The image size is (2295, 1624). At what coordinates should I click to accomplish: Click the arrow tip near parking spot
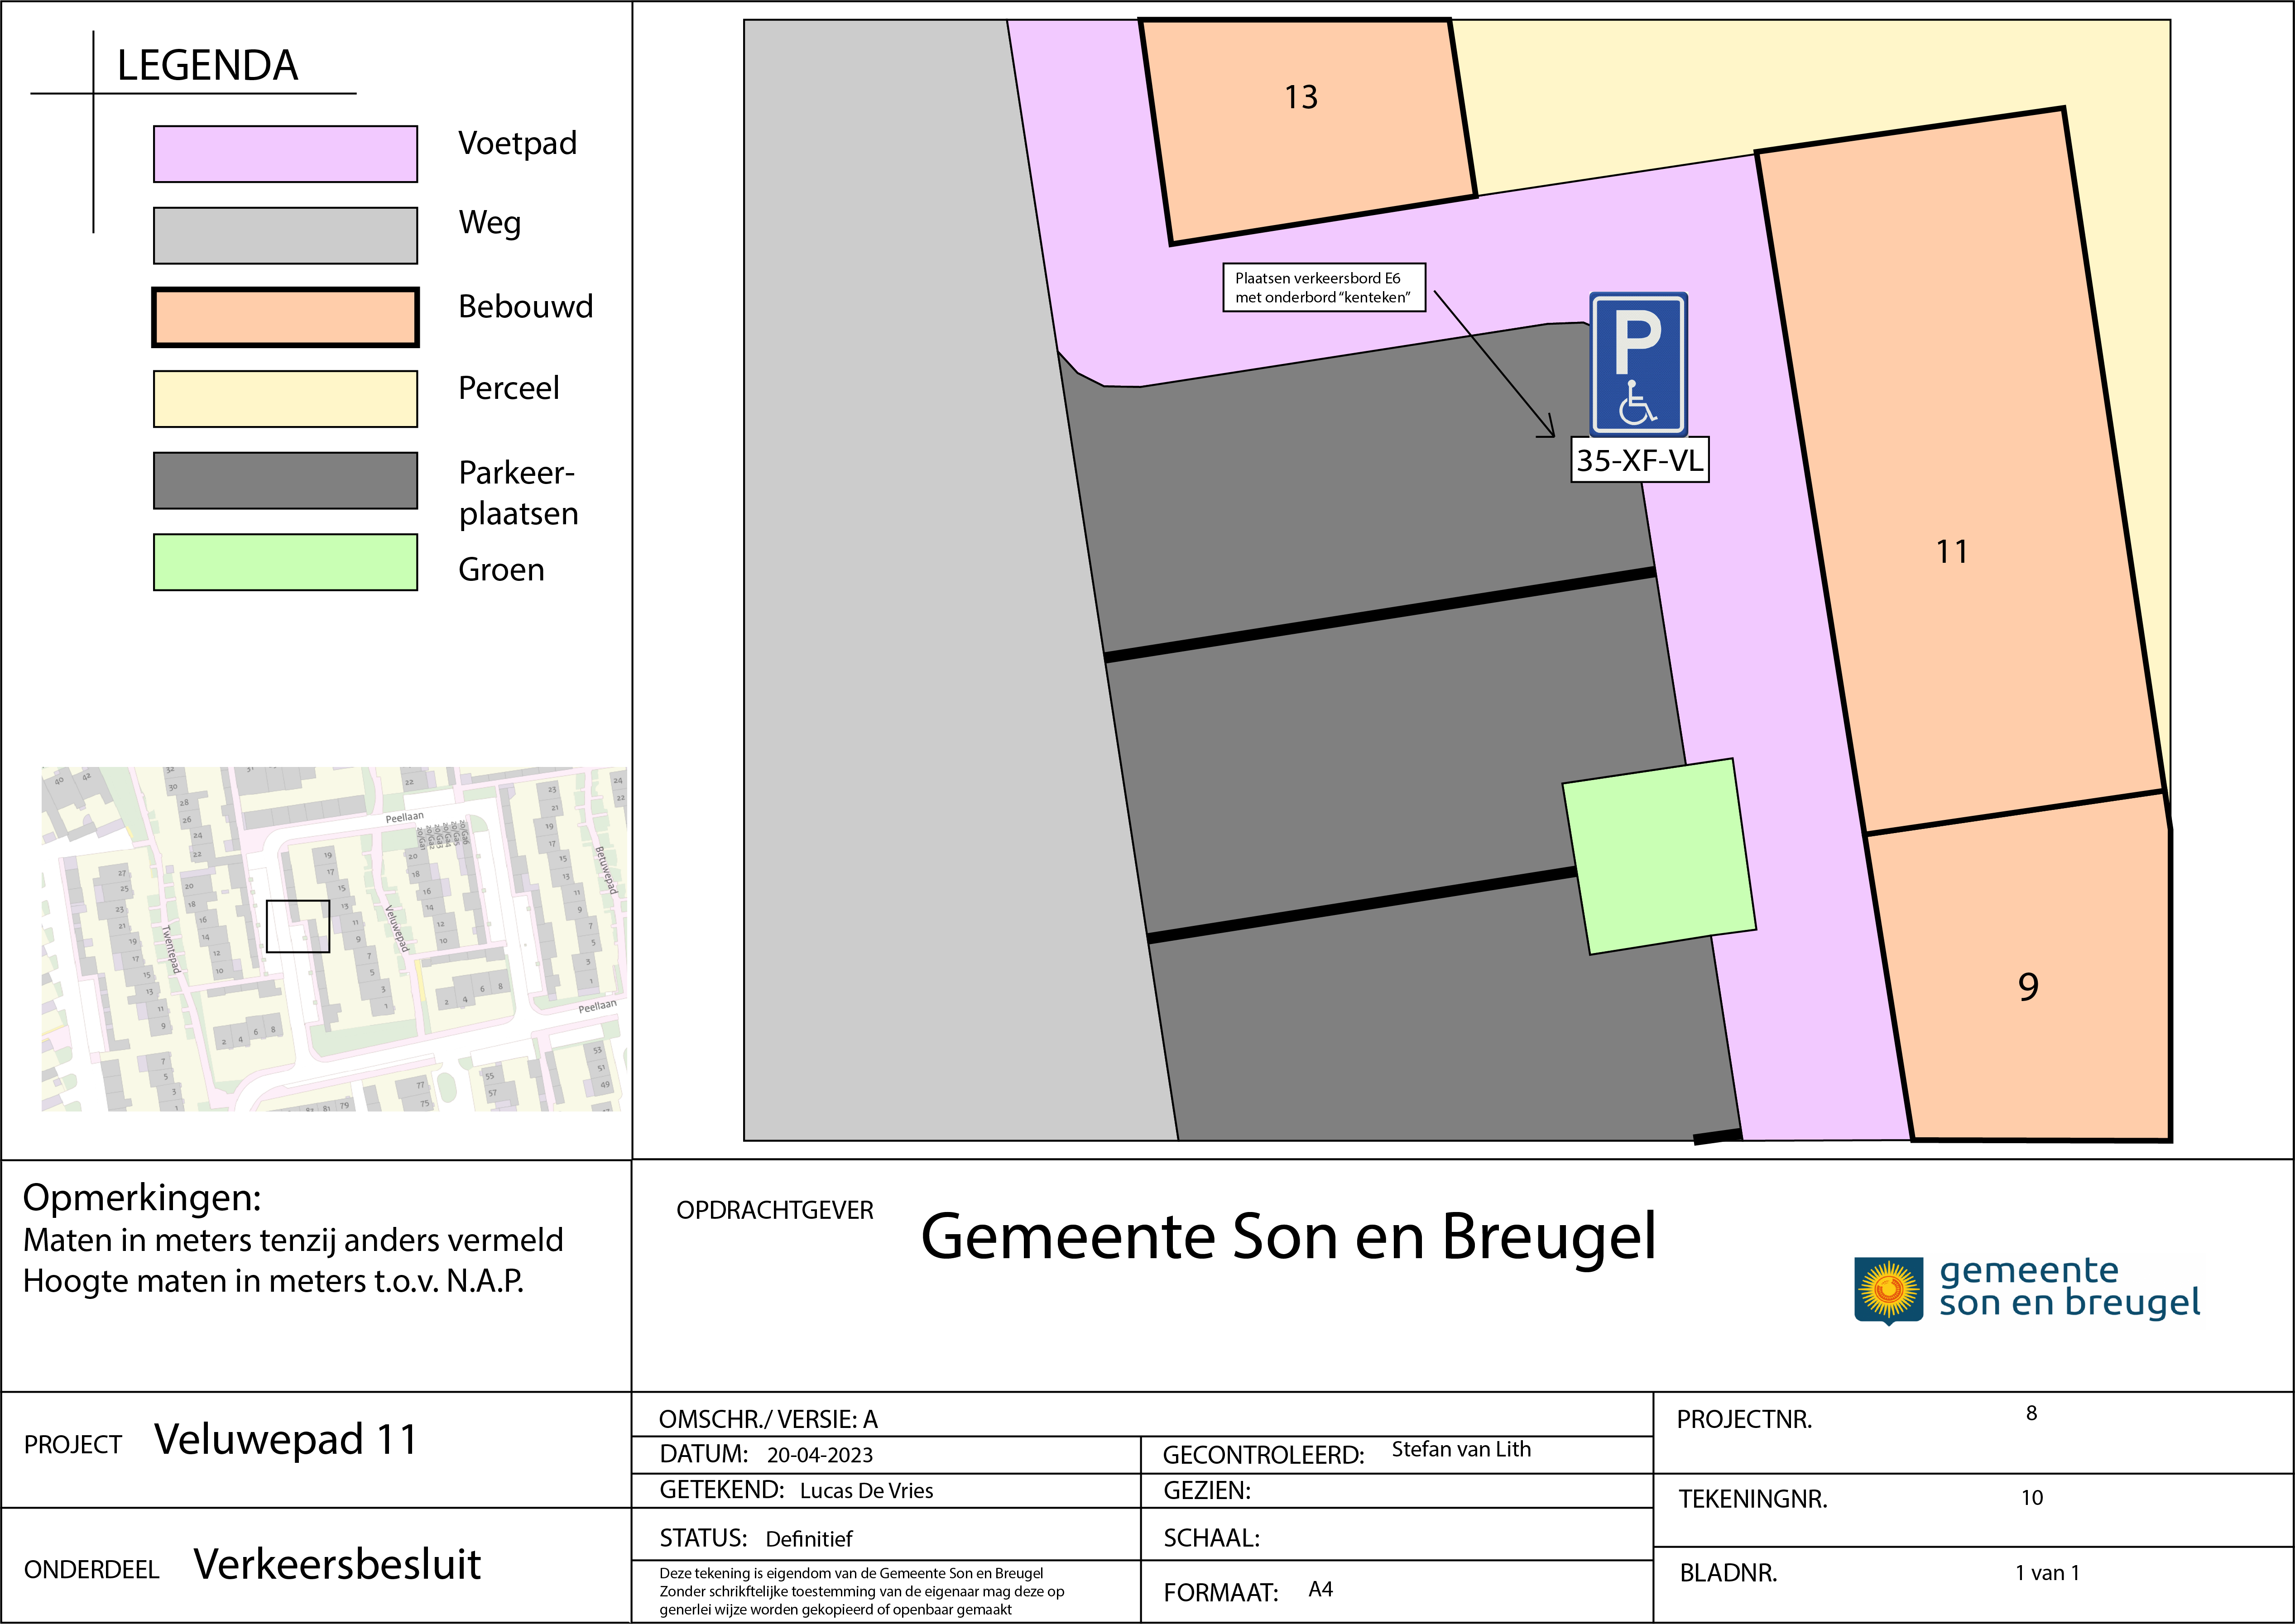tap(1553, 435)
